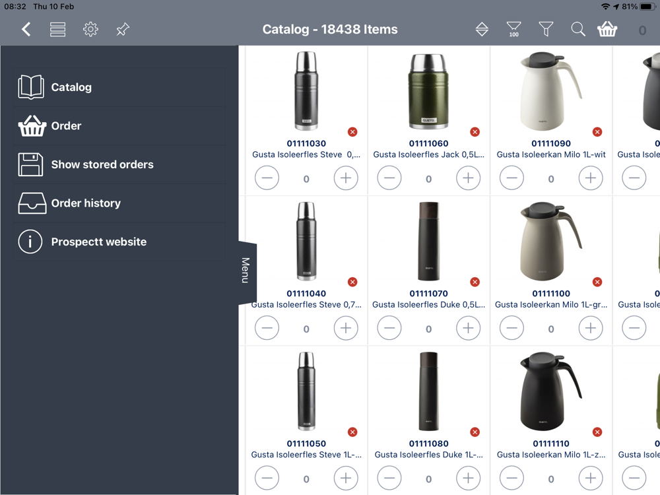Tap red X badge on item 01111080
The width and height of the screenshot is (660, 495).
[x=475, y=432]
